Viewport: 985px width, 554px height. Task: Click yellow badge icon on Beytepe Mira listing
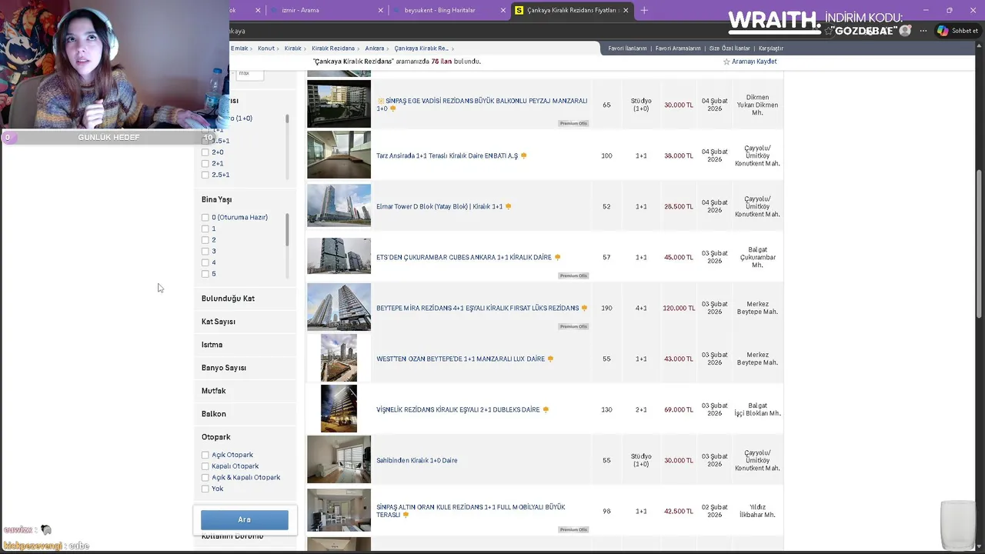click(584, 308)
